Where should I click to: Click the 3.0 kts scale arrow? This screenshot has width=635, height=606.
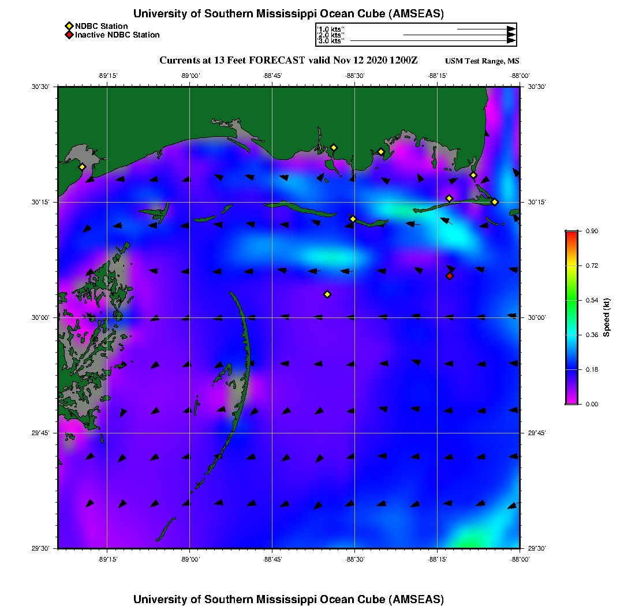click(x=433, y=40)
